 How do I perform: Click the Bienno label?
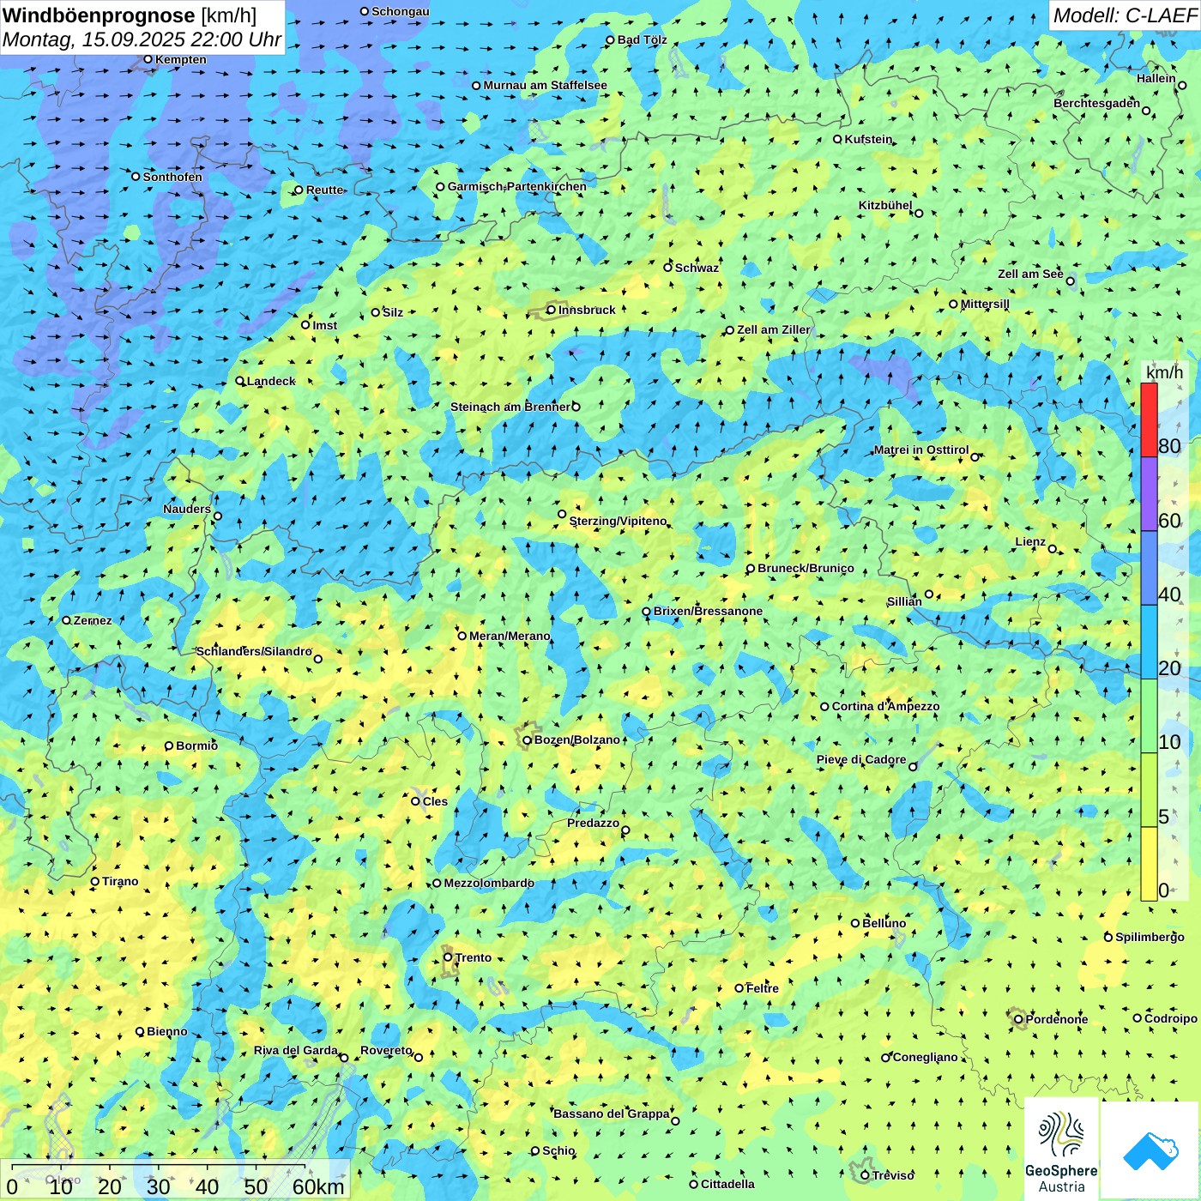click(166, 1031)
